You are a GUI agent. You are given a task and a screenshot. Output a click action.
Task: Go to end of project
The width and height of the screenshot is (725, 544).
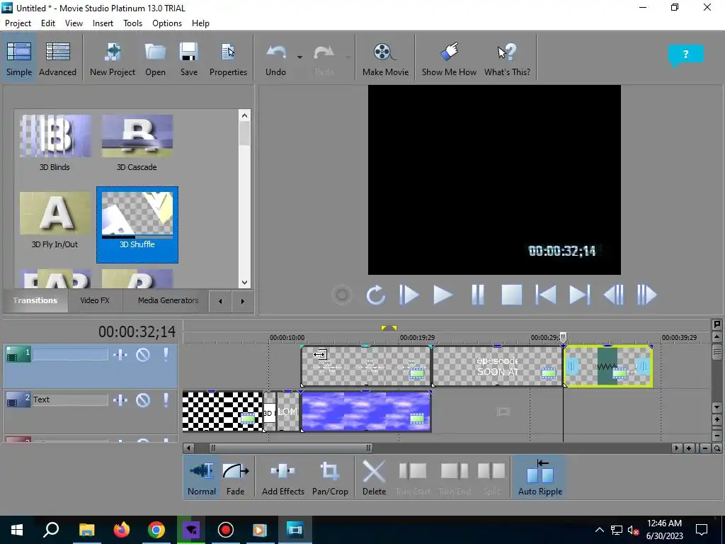[x=579, y=295]
